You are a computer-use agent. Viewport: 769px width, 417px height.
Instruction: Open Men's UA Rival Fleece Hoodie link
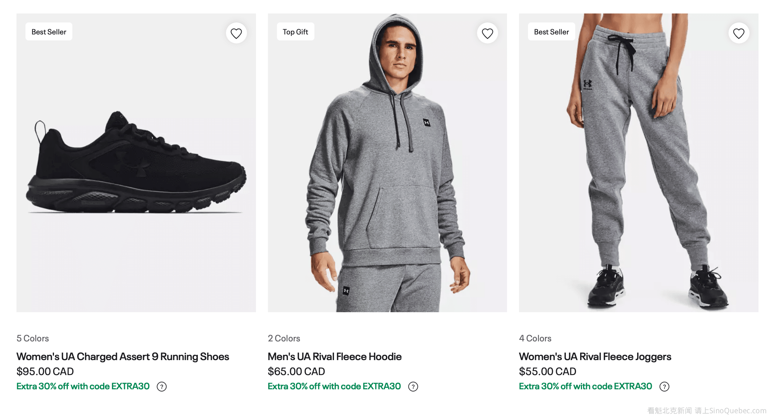[334, 356]
